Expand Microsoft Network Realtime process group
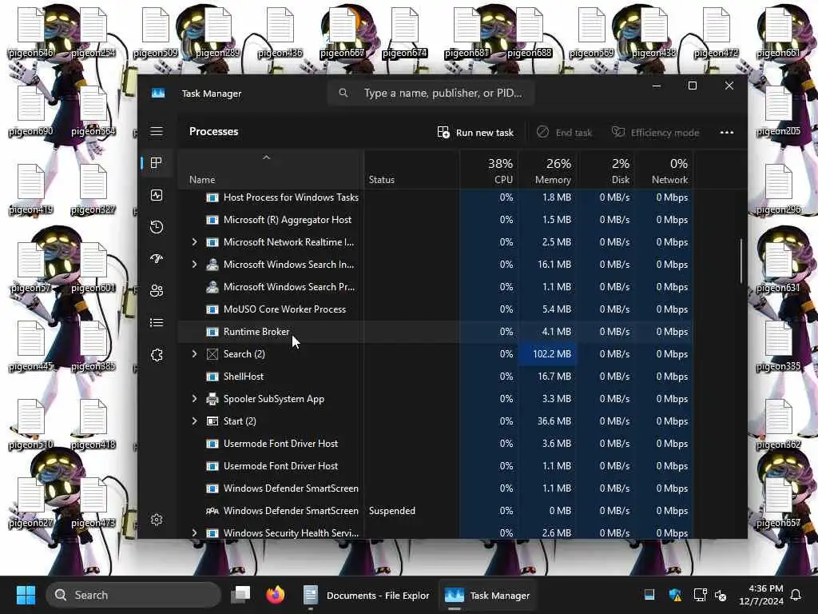The height and width of the screenshot is (614, 818). tap(194, 242)
